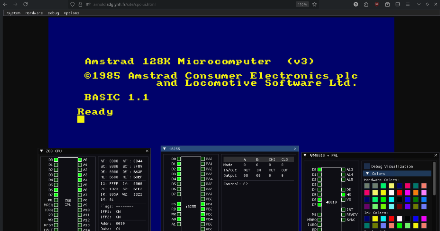Open the Debug menu
The height and width of the screenshot is (231, 440).
(x=53, y=13)
